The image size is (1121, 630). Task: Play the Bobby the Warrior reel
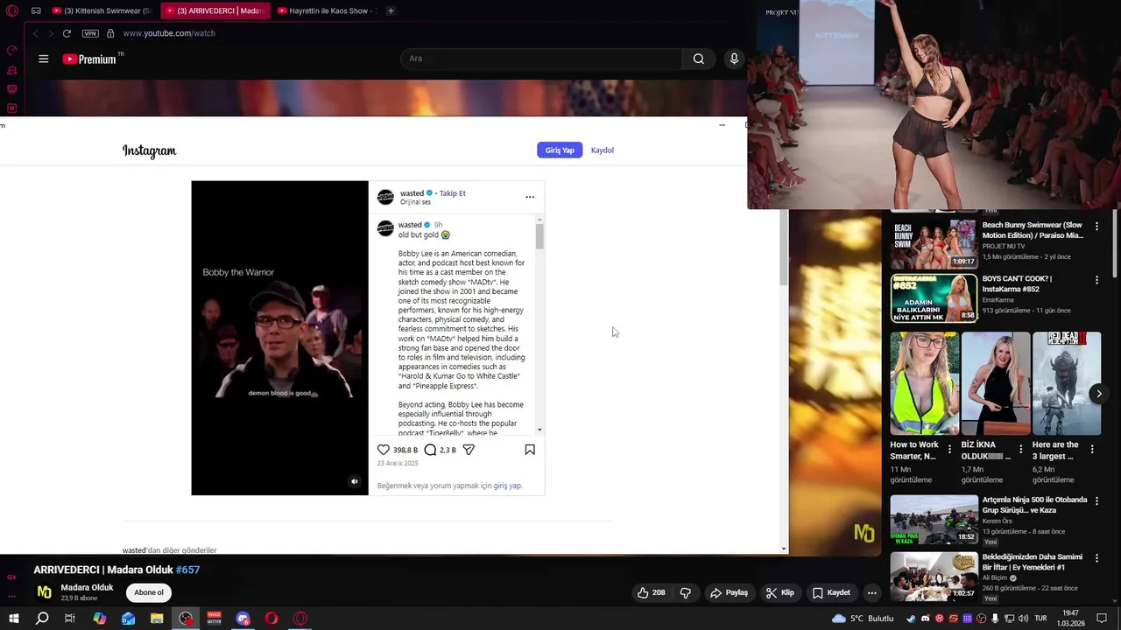point(279,338)
